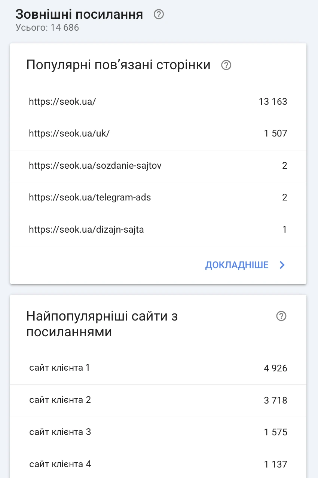The height and width of the screenshot is (478, 318).
Task: Select the value 1 137
Action: point(276,465)
